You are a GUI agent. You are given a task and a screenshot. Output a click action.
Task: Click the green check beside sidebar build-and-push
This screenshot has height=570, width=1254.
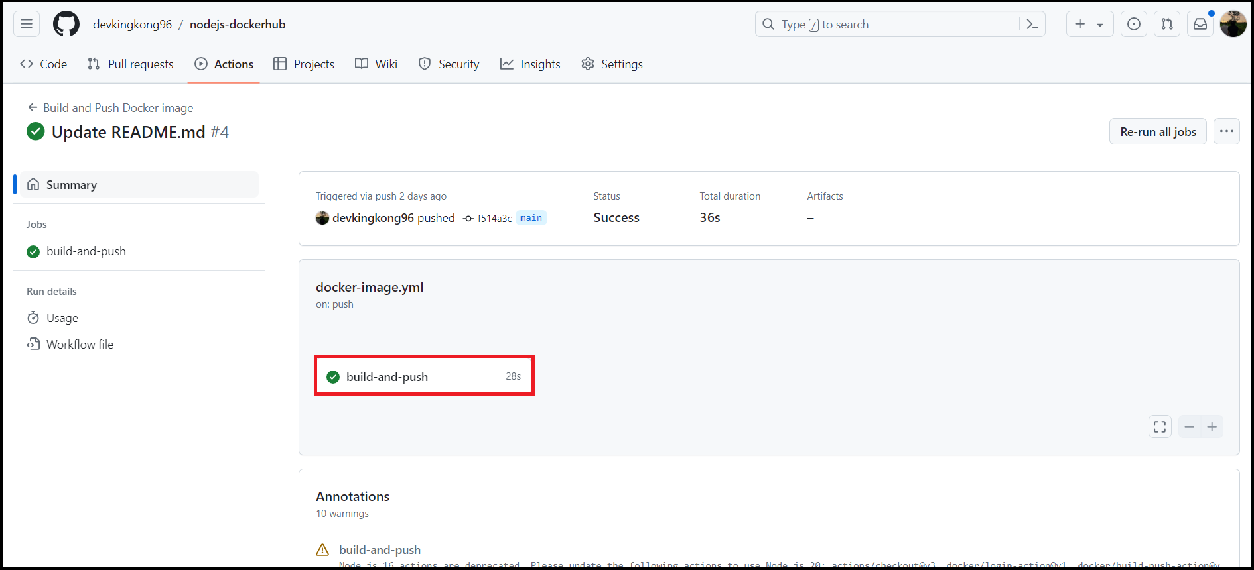click(33, 252)
